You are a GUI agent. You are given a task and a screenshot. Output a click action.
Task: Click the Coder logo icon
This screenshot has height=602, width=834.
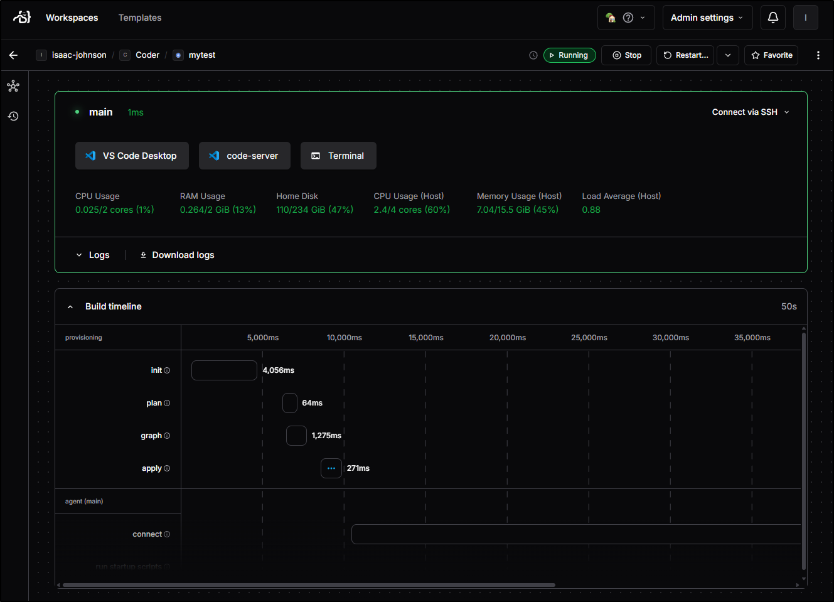(22, 18)
